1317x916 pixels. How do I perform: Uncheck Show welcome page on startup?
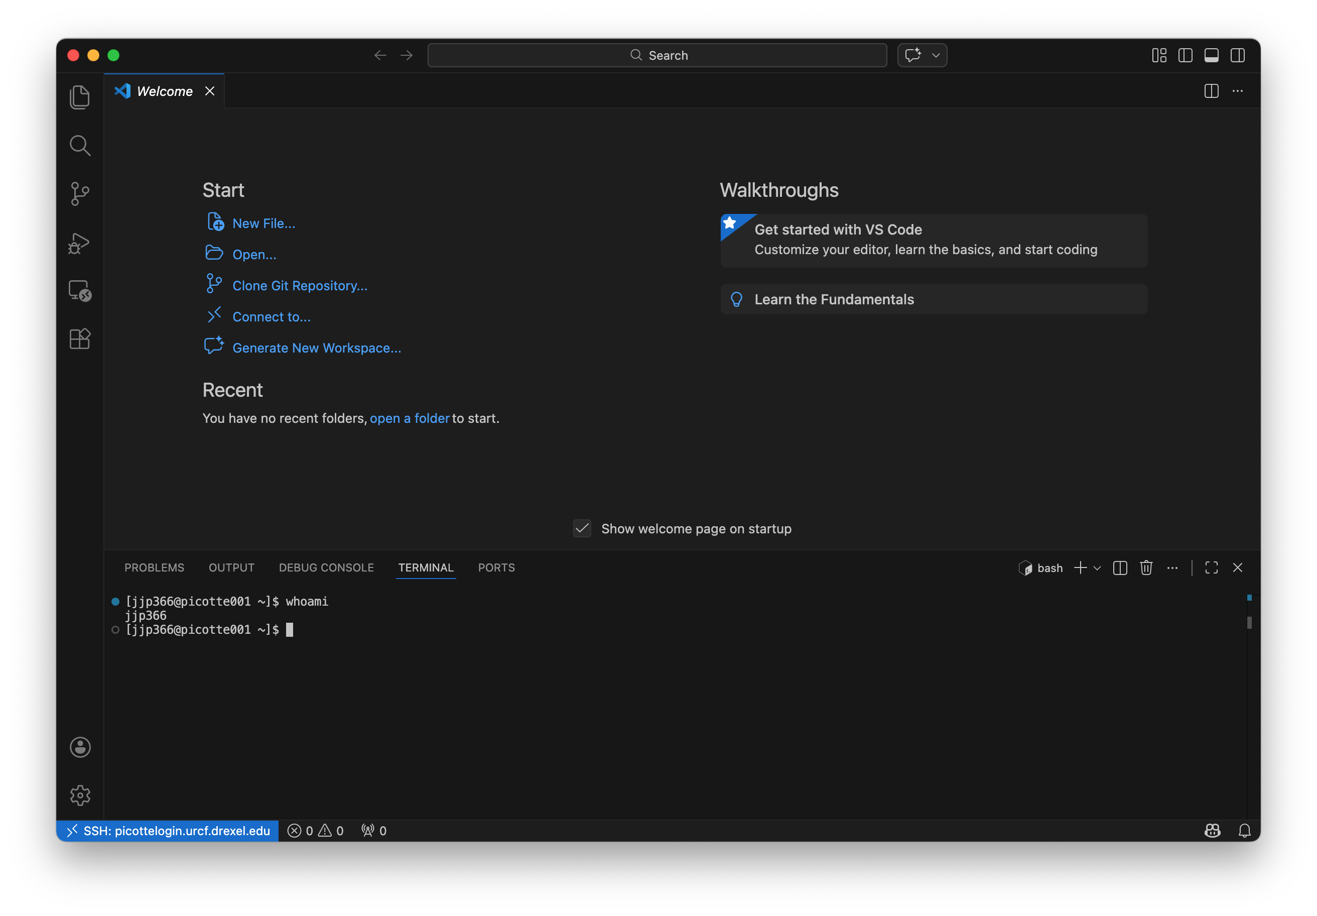coord(582,529)
